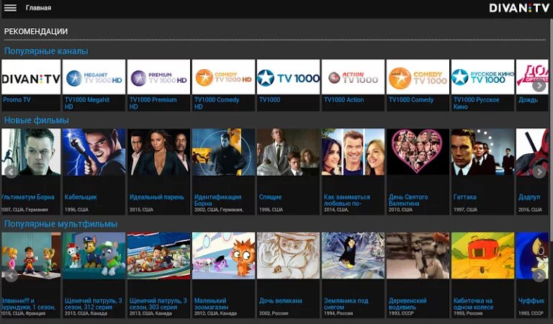Image resolution: width=553 pixels, height=324 pixels.
Task: Open Новые фильмы section heading
Action: point(36,120)
